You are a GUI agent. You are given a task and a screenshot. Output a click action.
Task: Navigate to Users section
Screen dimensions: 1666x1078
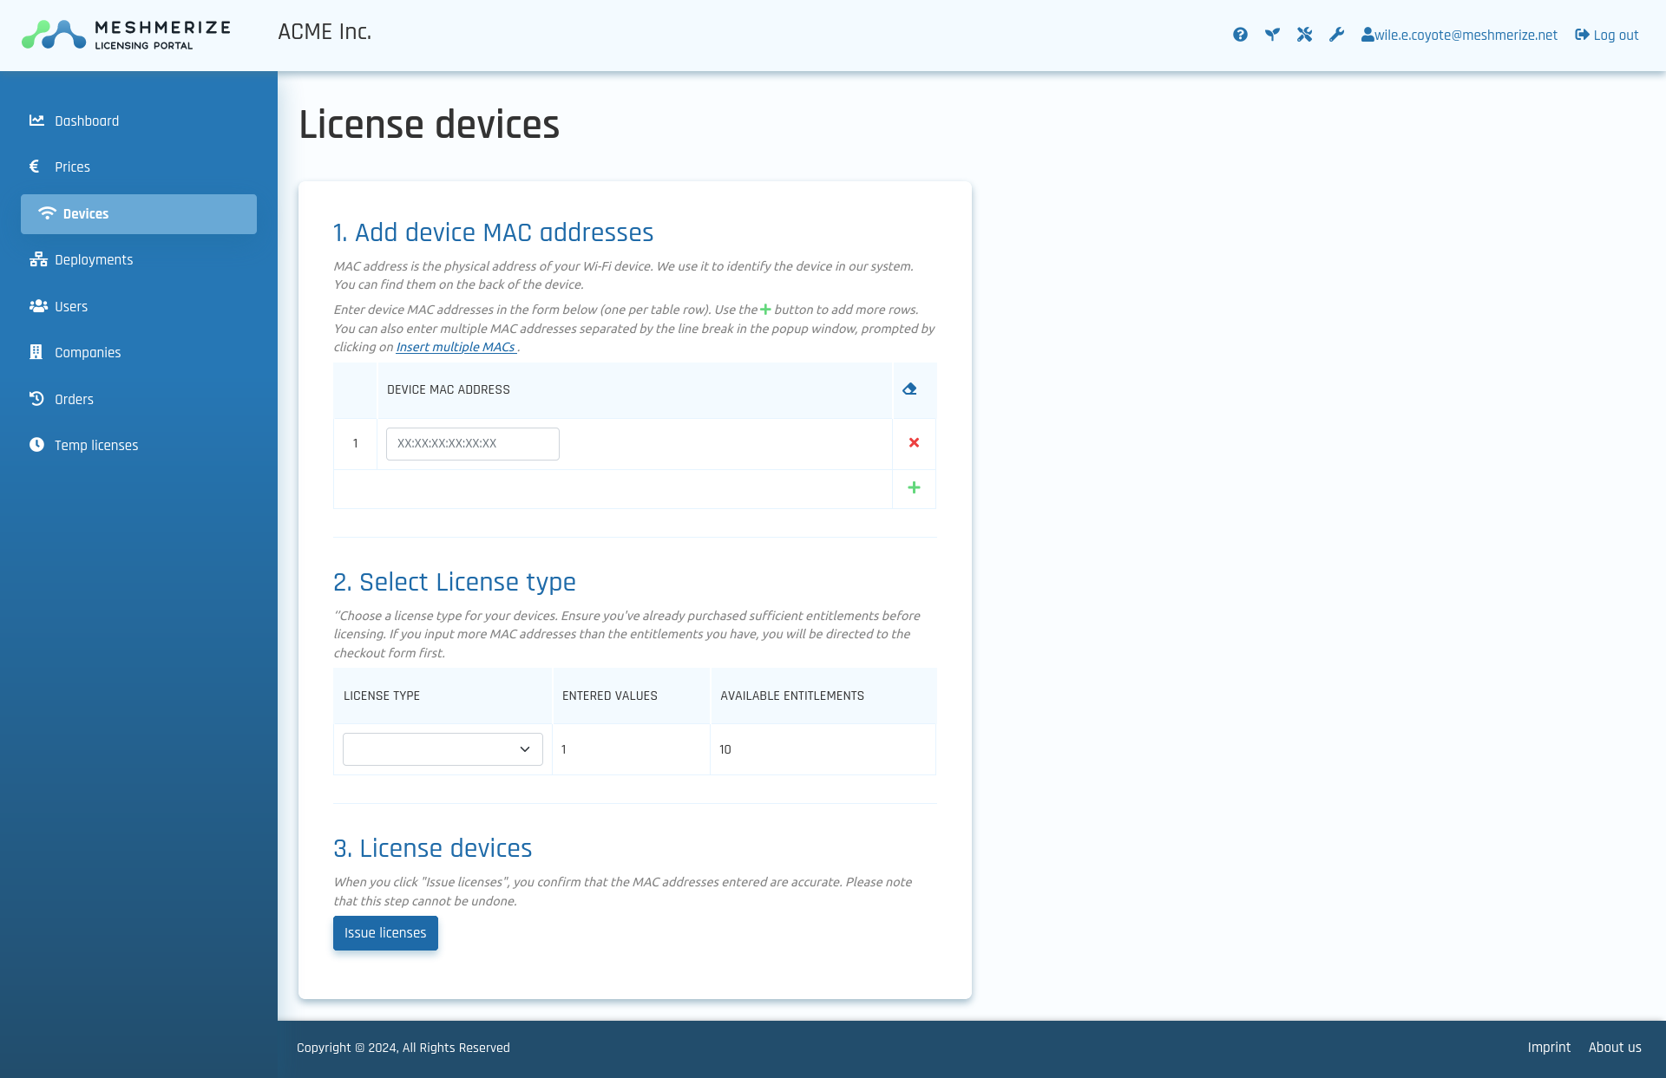click(71, 307)
